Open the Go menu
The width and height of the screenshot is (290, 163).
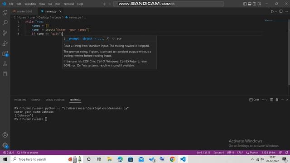click(50, 4)
